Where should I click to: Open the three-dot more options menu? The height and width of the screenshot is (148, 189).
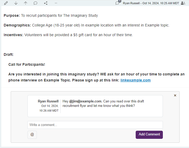coord(56,3)
